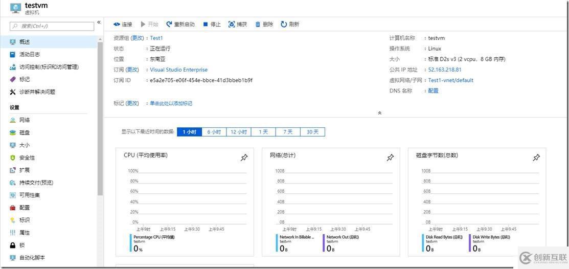The height and width of the screenshot is (269, 569).
Task: Click 配置 link next to DNS 名称
Action: pos(434,91)
